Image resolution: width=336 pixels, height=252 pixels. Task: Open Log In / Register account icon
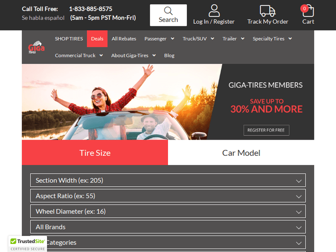(x=214, y=11)
